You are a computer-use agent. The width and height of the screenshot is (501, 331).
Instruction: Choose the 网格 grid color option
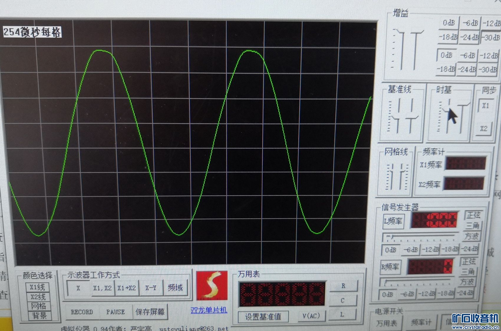39,306
